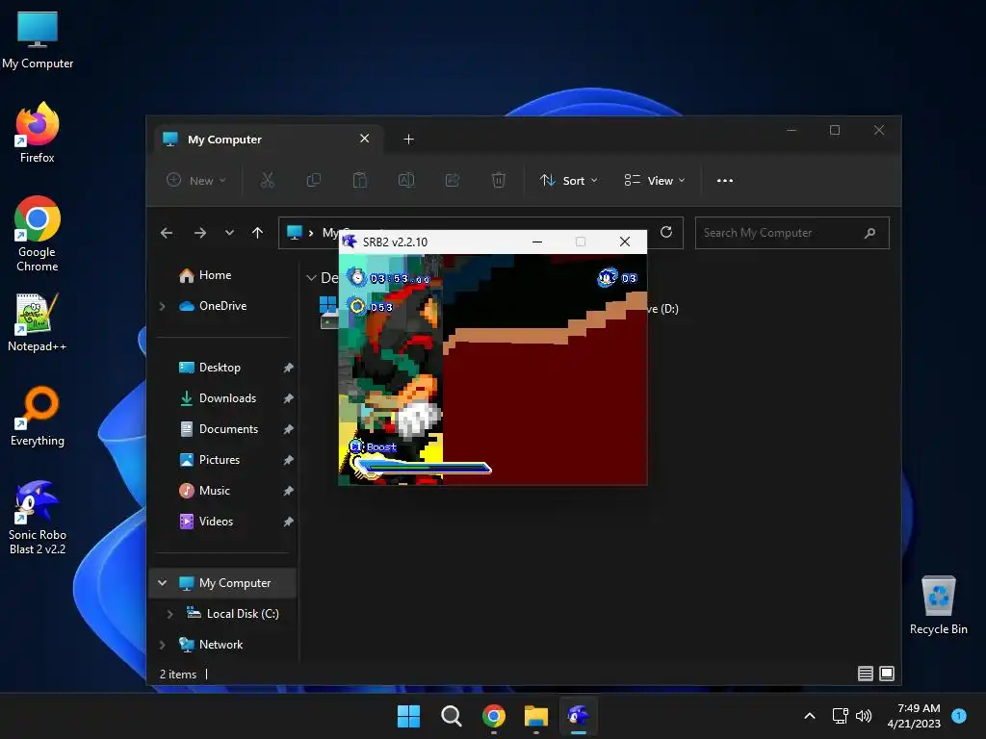986x739 pixels.
Task: Show hidden system tray icons
Action: click(810, 716)
